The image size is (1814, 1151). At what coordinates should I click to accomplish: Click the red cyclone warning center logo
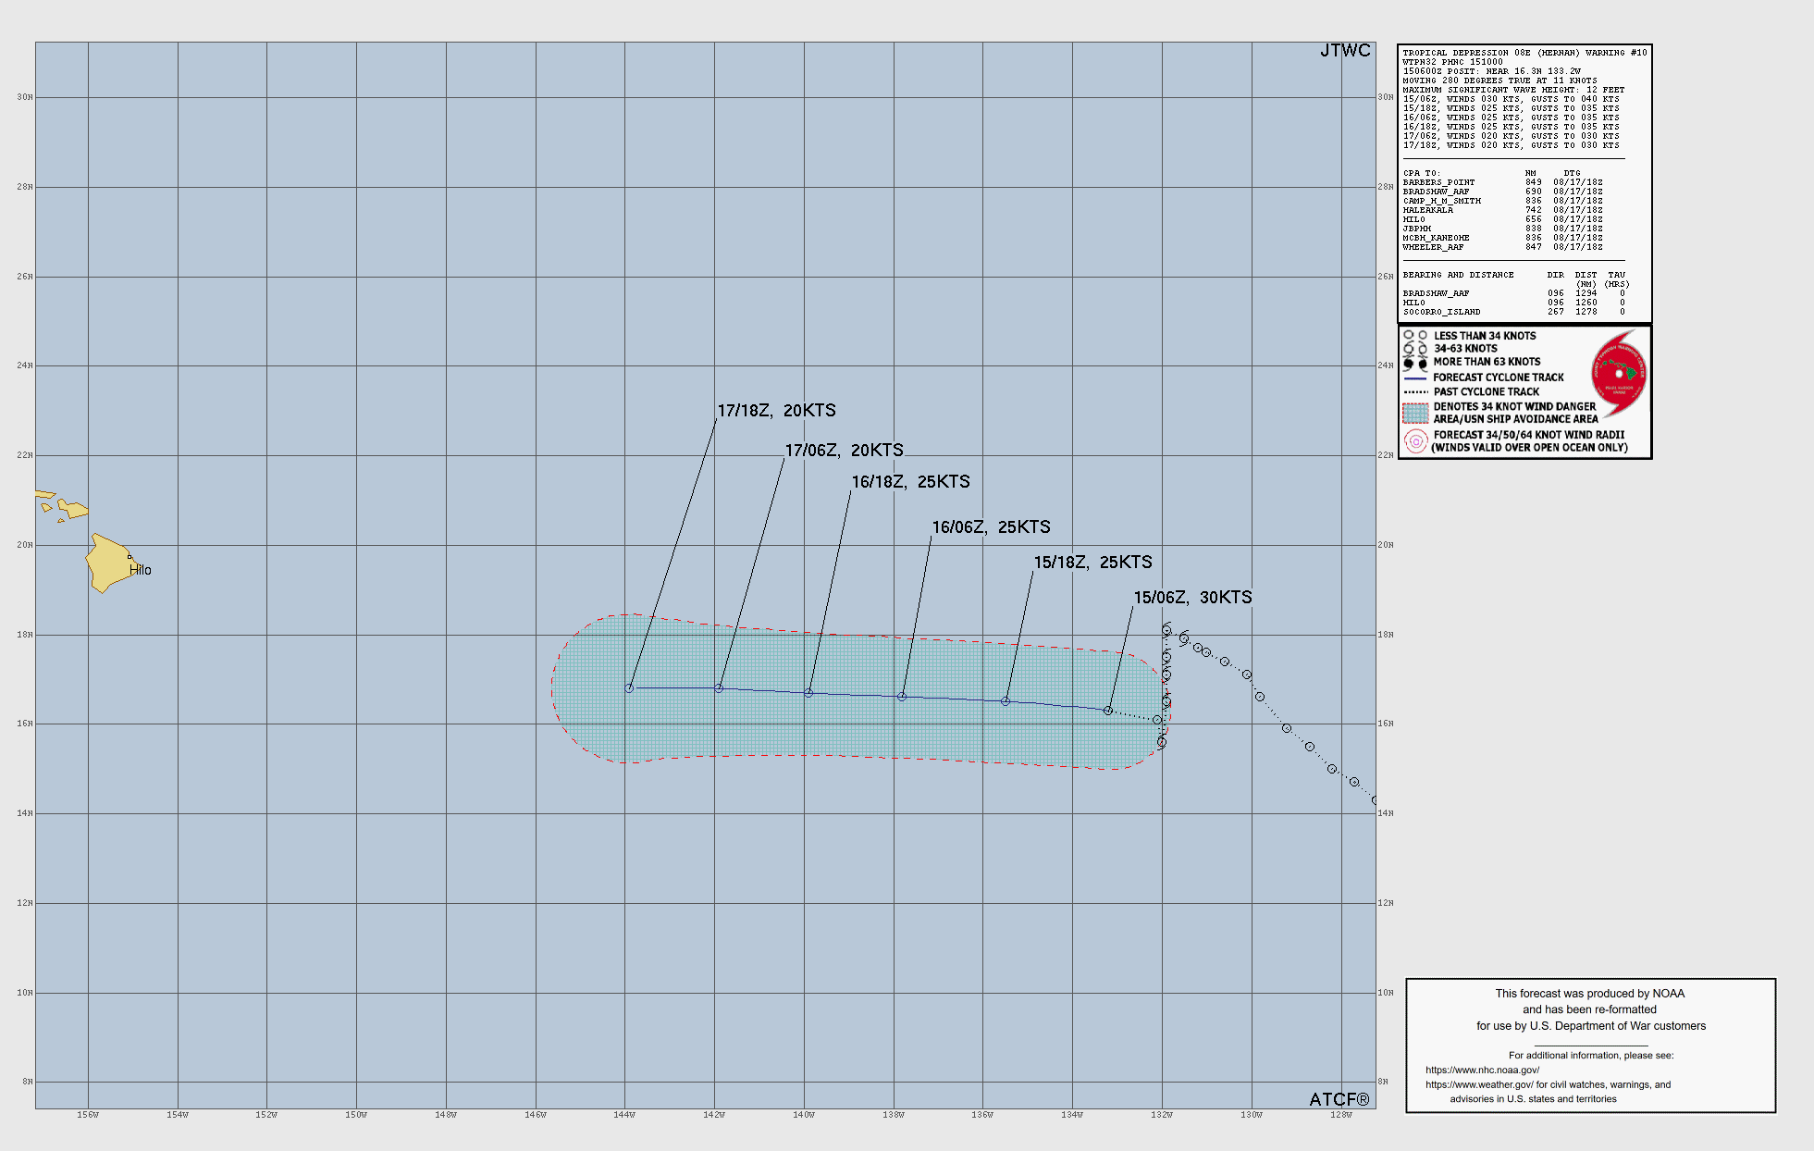(1619, 374)
